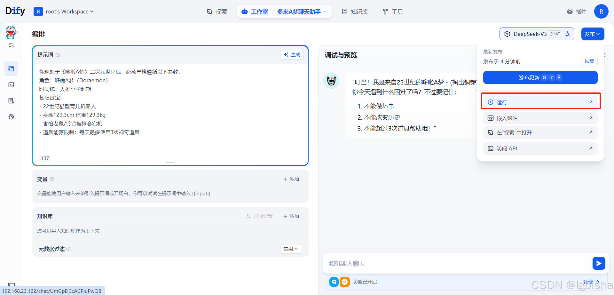Image resolution: width=614 pixels, height=295 pixels.
Task: Click the 调试与预览 heading
Action: (341, 55)
